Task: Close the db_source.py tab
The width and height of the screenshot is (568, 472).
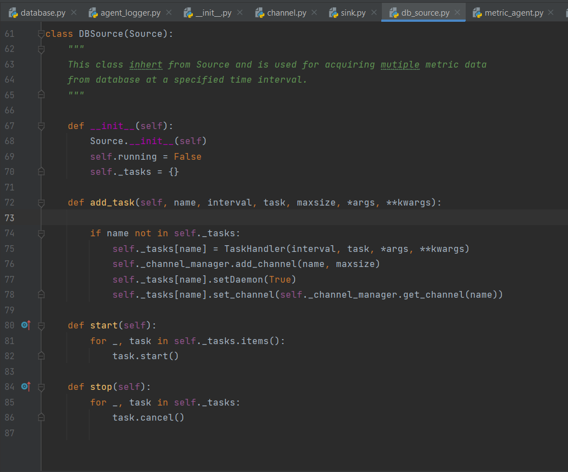Action: tap(457, 13)
